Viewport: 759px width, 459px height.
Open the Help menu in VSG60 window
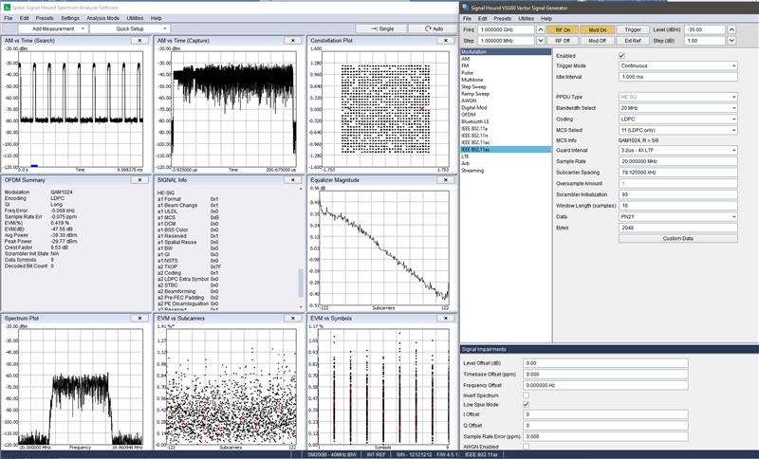coord(546,18)
